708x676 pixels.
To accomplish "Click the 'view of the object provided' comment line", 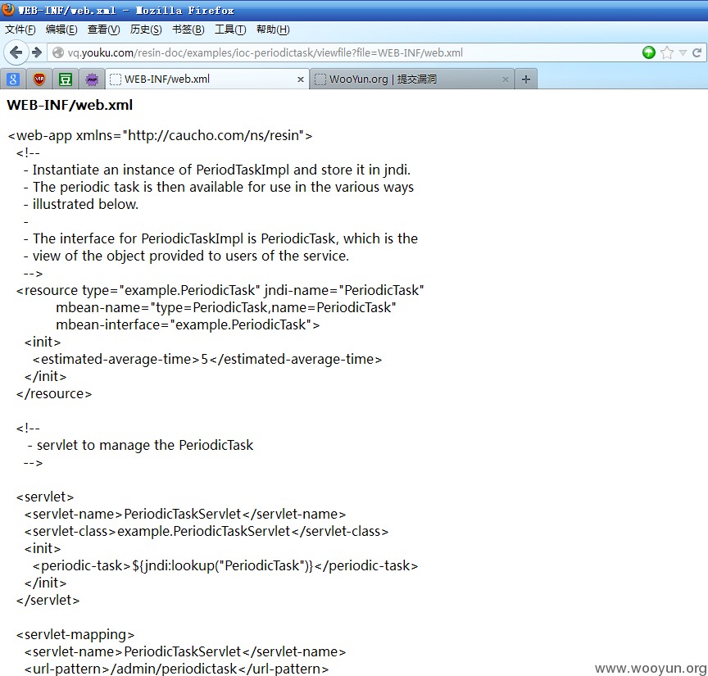I will [187, 256].
